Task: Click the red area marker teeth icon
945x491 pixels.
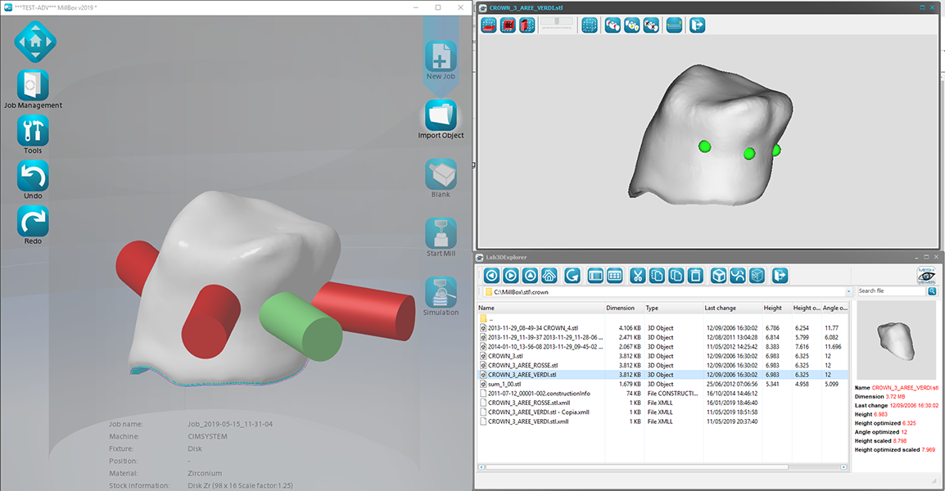Action: coord(613,25)
